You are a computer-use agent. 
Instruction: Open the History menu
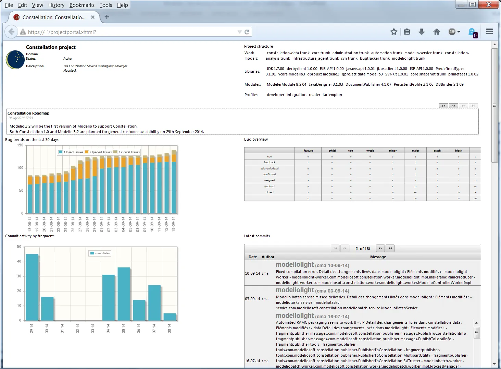coord(56,5)
